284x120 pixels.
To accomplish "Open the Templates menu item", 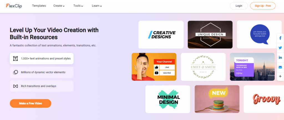I will (x=39, y=6).
